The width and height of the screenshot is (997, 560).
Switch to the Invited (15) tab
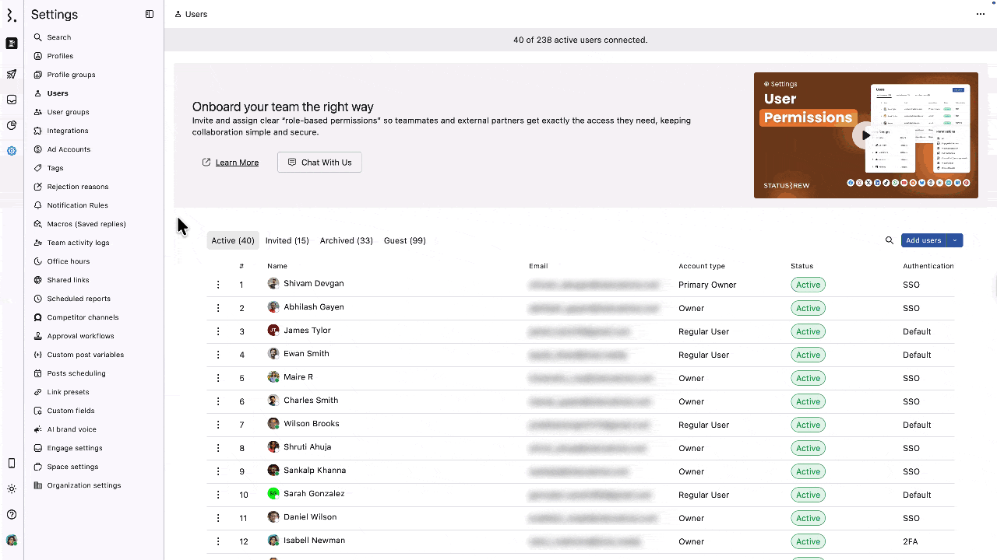pyautogui.click(x=287, y=240)
